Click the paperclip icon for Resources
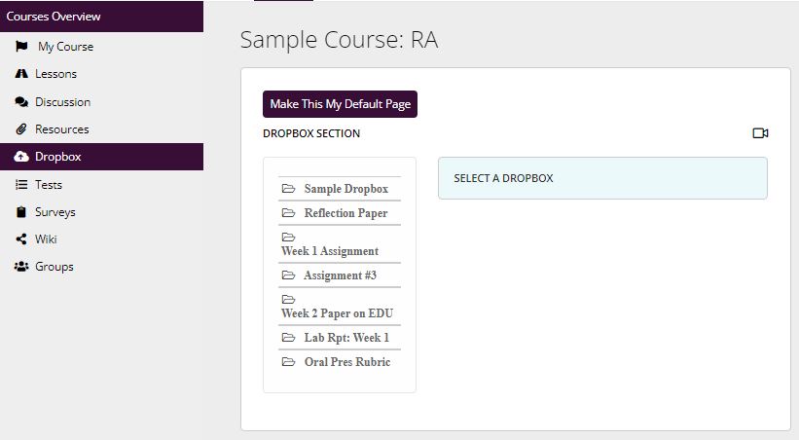The image size is (799, 440). tap(21, 129)
